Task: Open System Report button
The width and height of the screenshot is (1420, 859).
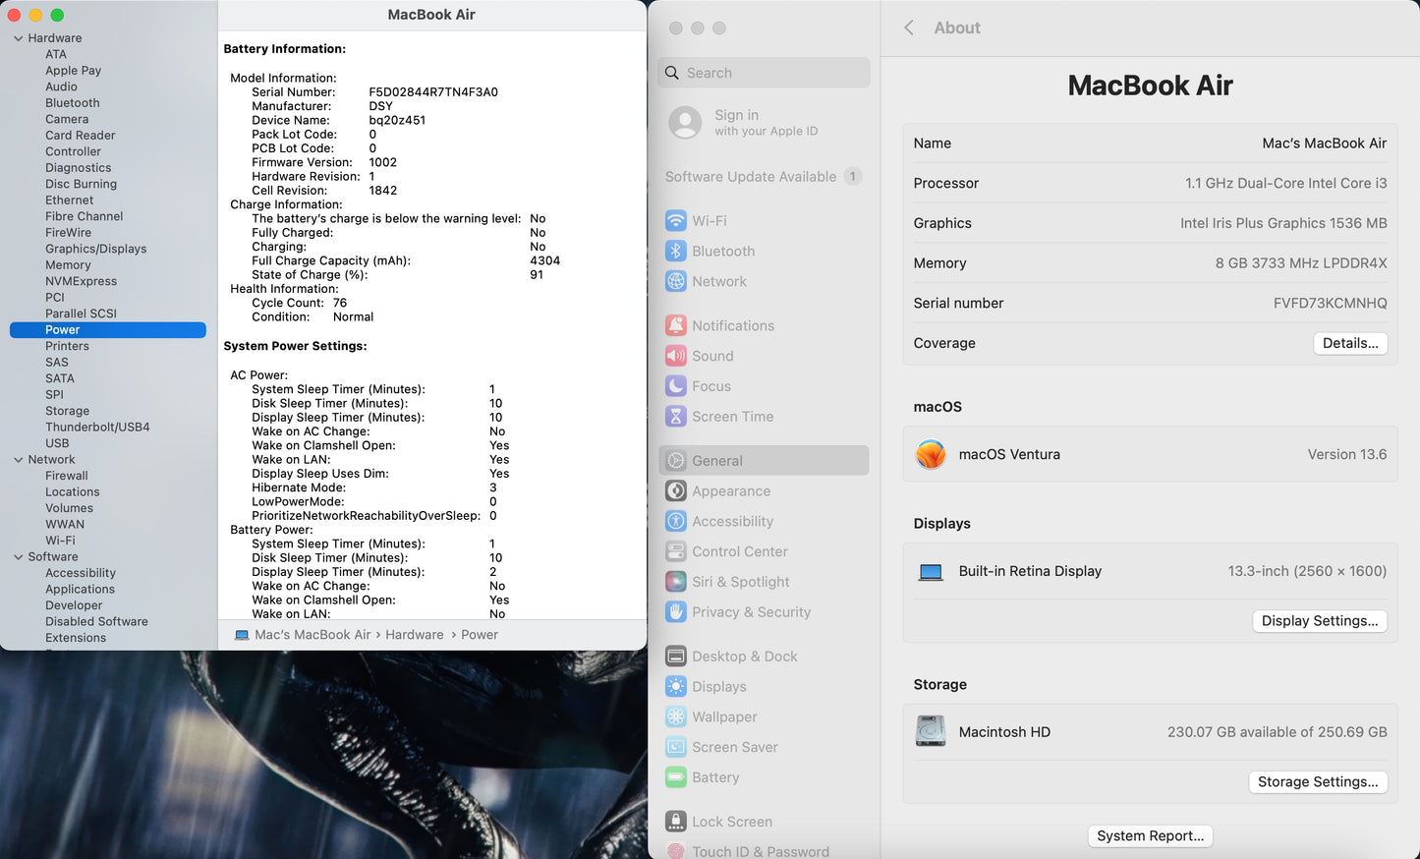Action: pyautogui.click(x=1150, y=835)
